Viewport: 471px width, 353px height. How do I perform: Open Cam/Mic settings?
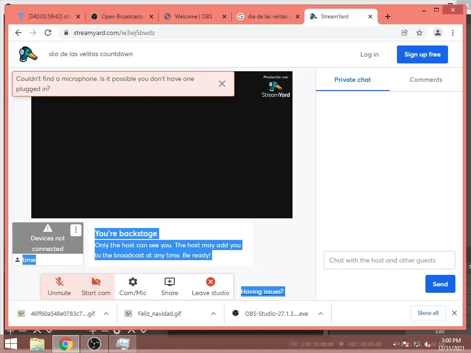[133, 287]
